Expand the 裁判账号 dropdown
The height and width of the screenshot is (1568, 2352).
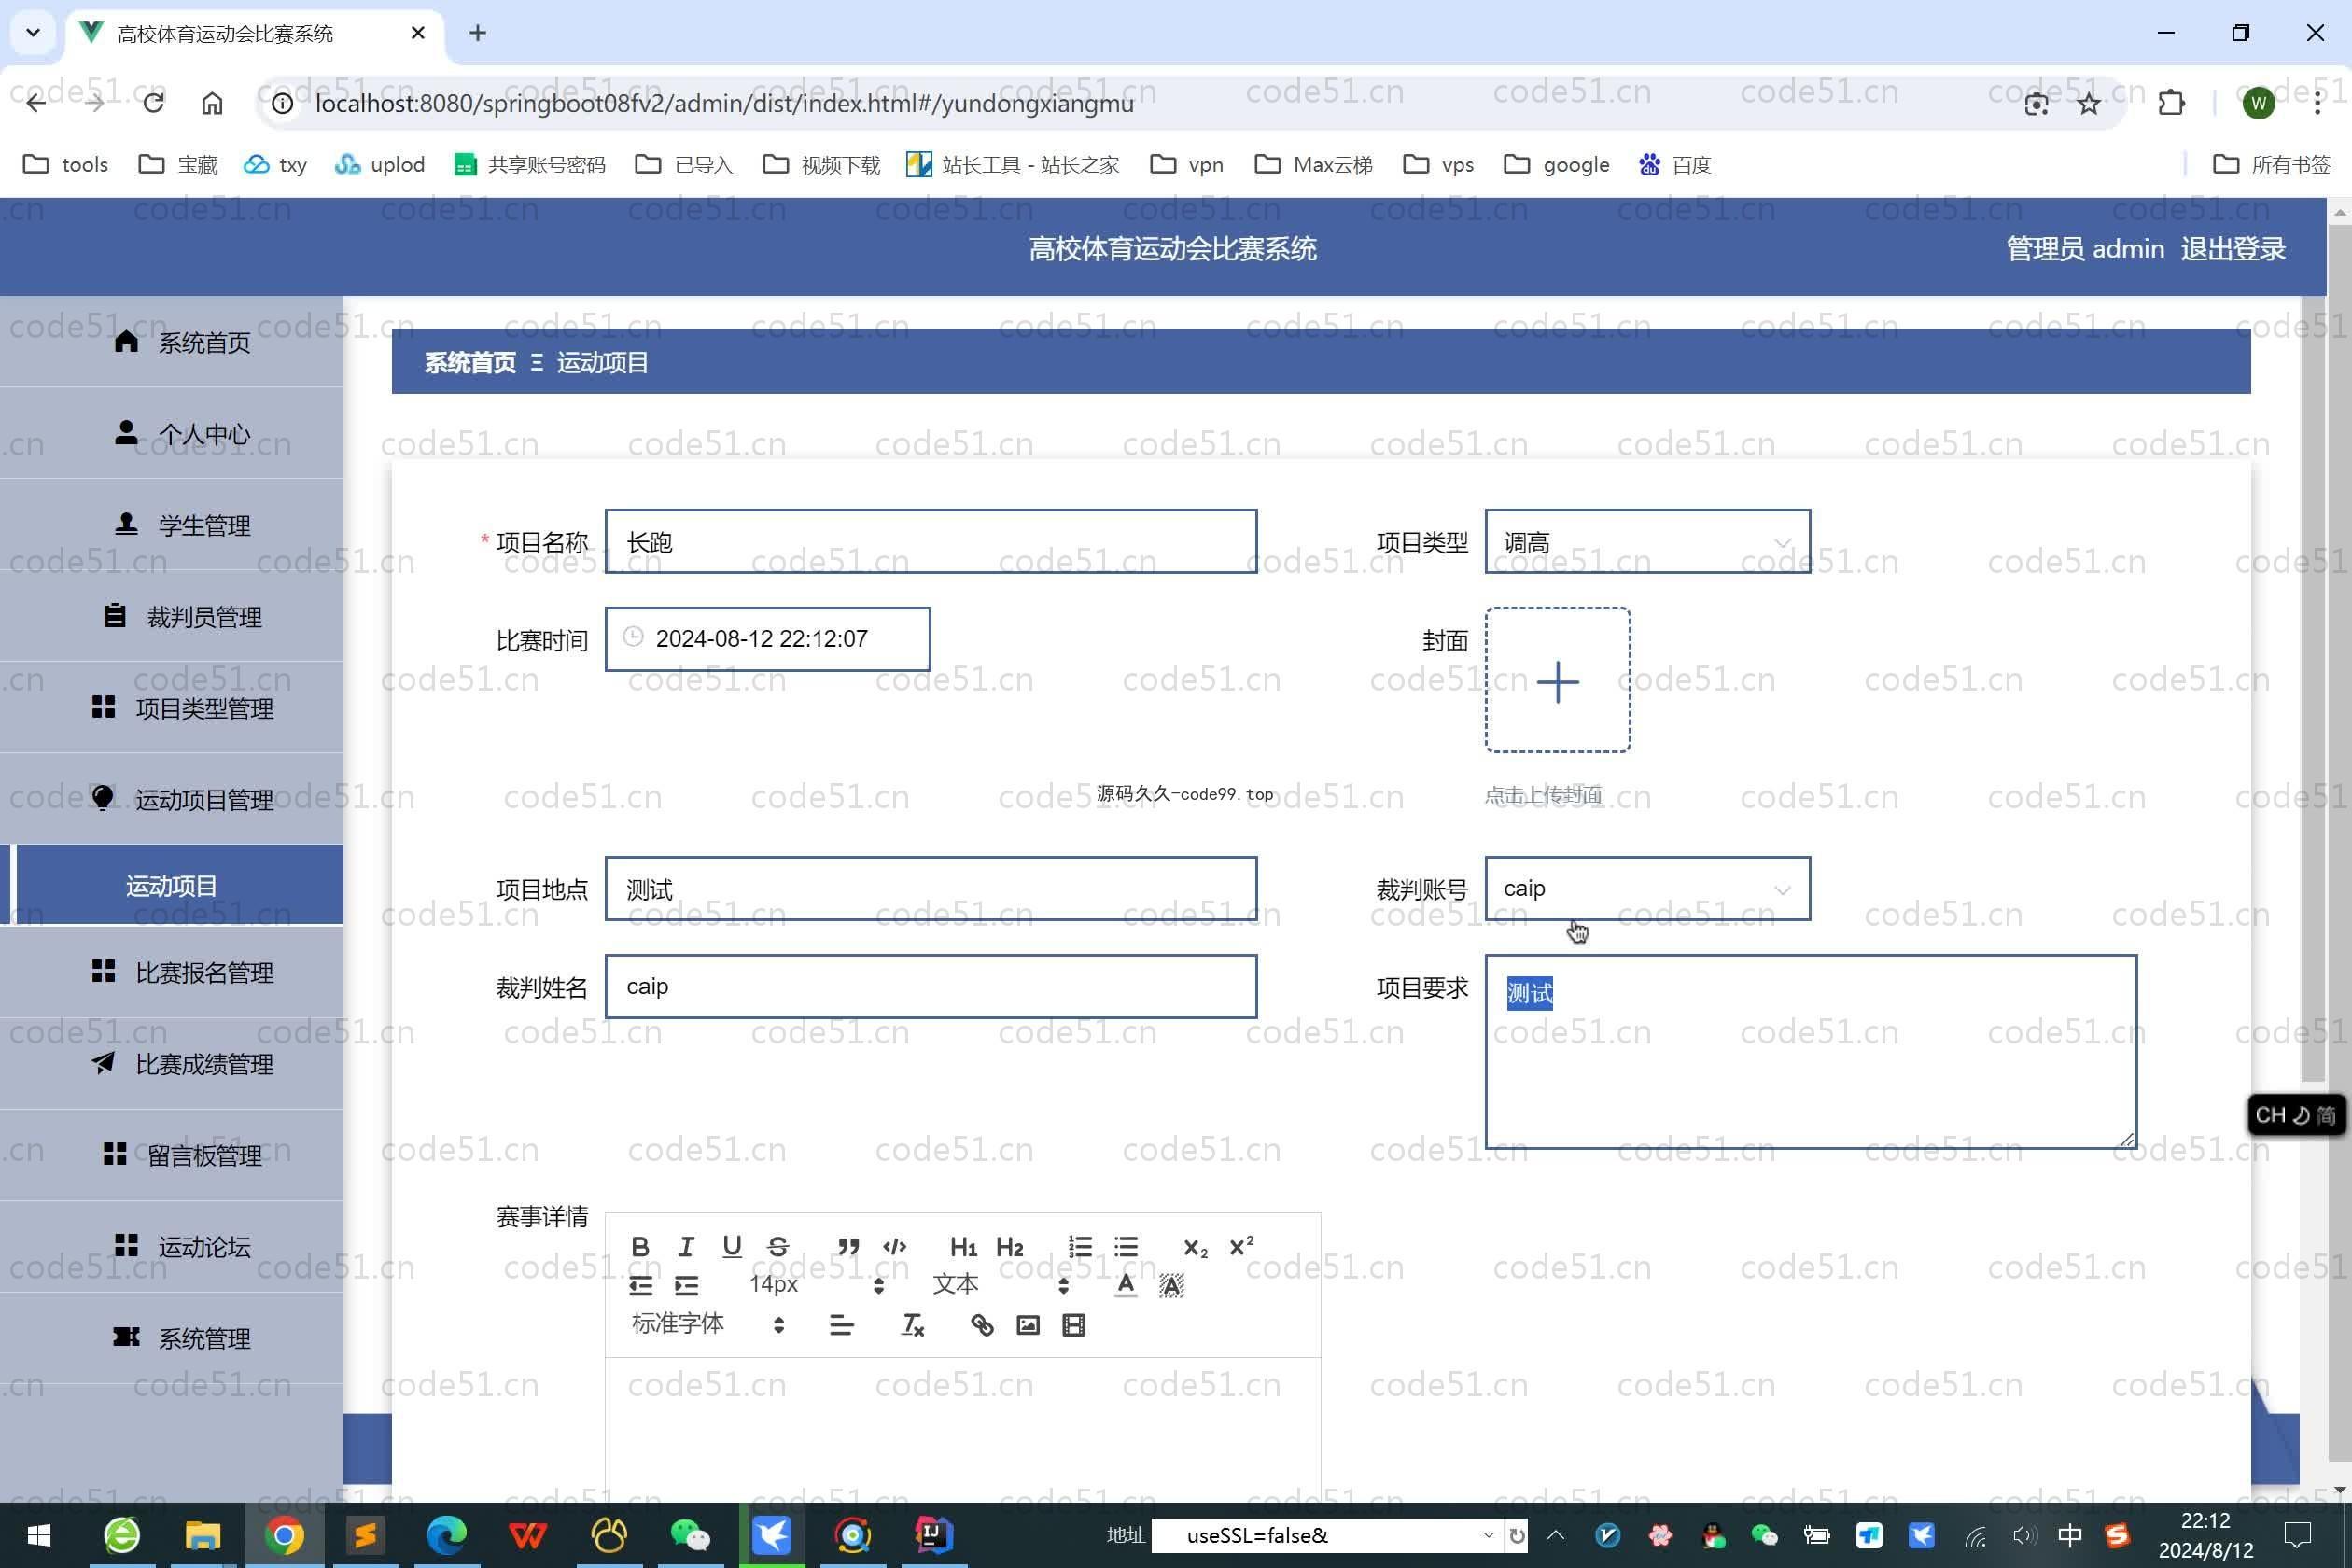coord(1646,889)
